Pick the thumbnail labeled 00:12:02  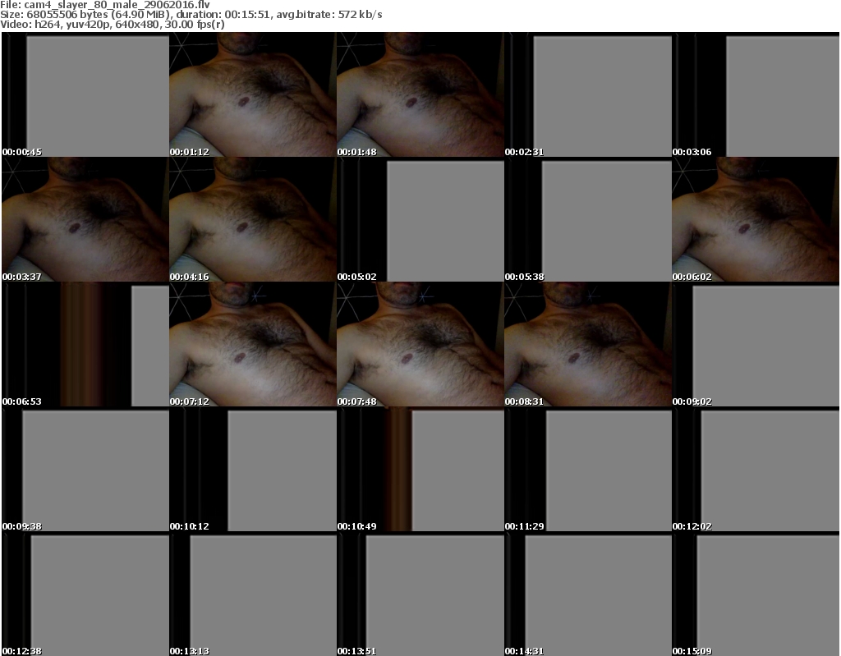click(756, 469)
